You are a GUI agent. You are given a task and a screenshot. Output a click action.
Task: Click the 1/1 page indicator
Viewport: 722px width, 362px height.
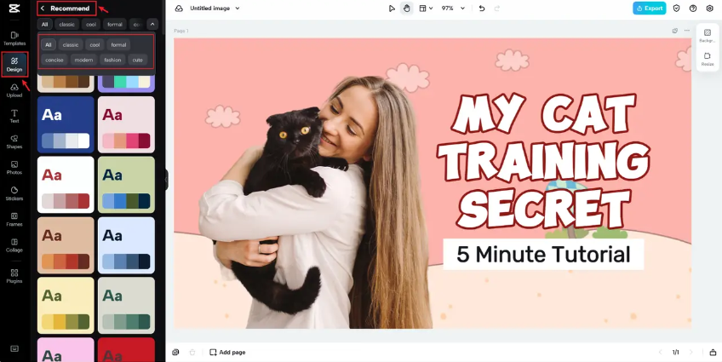(x=675, y=353)
